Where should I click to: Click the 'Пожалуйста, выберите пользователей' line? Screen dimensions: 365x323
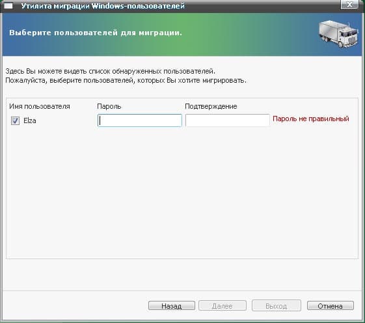(x=126, y=81)
